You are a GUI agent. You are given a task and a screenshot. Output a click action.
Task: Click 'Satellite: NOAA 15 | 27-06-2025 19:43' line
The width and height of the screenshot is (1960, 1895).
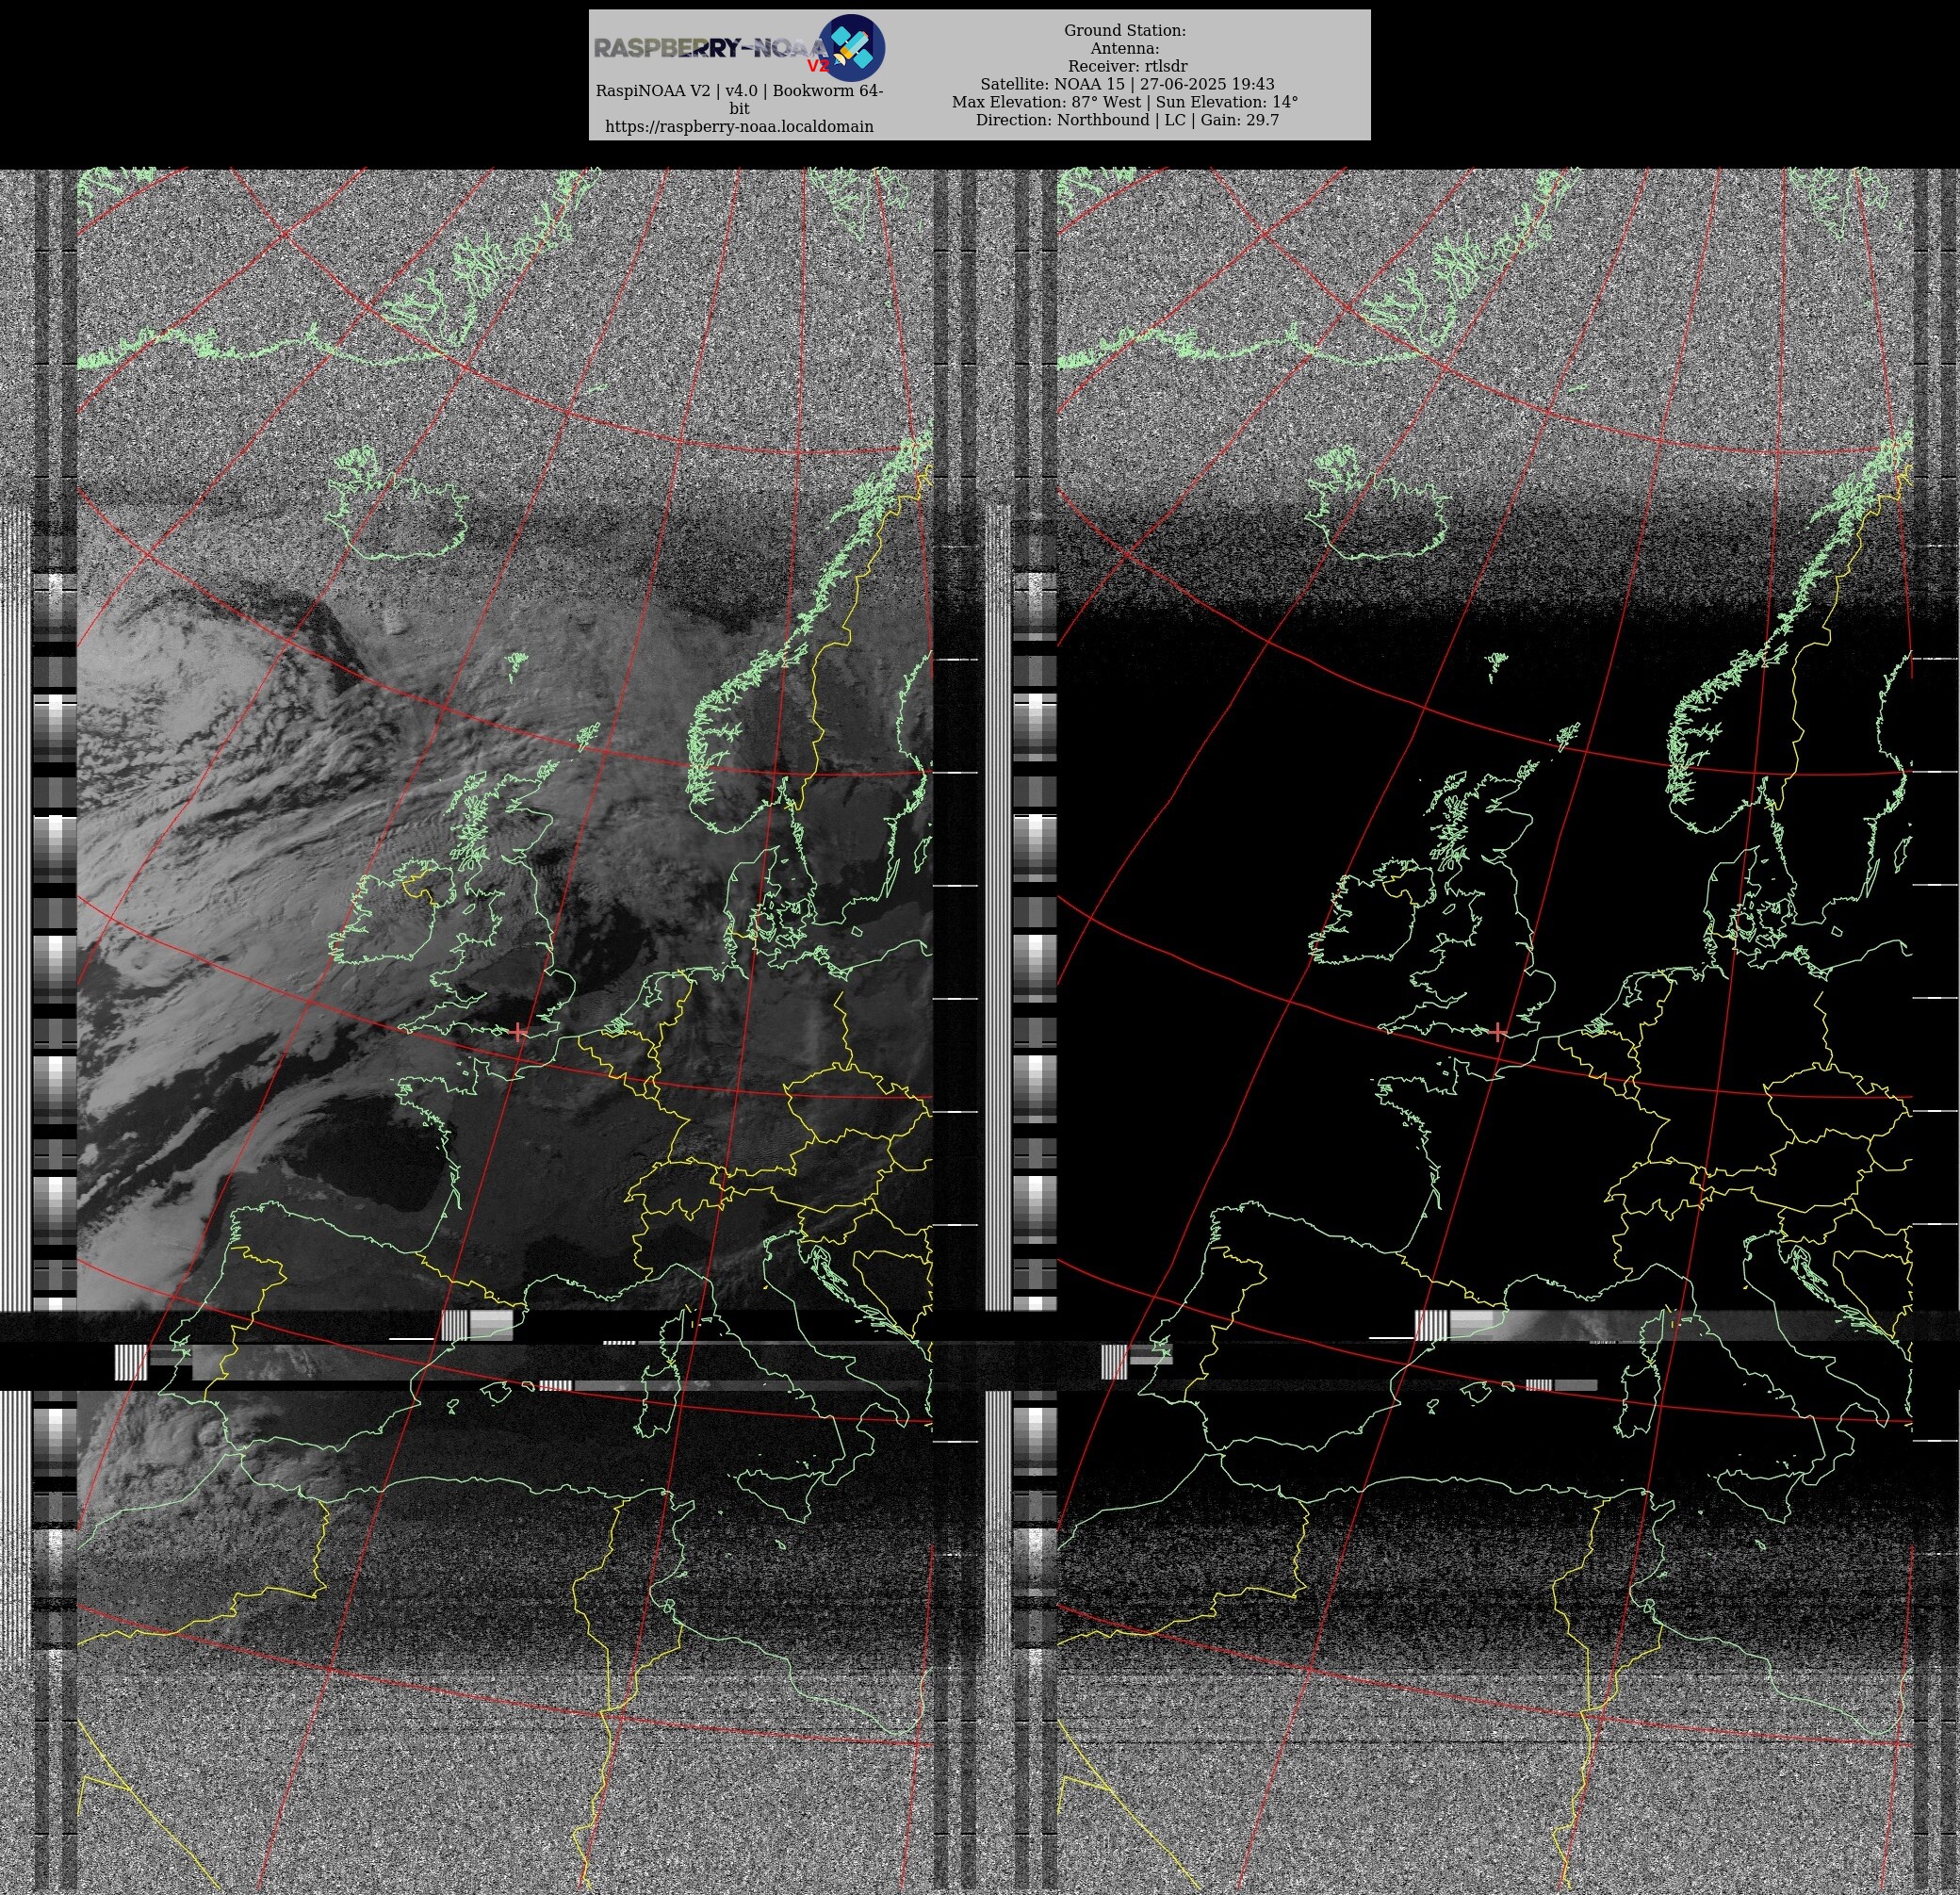(x=1127, y=84)
